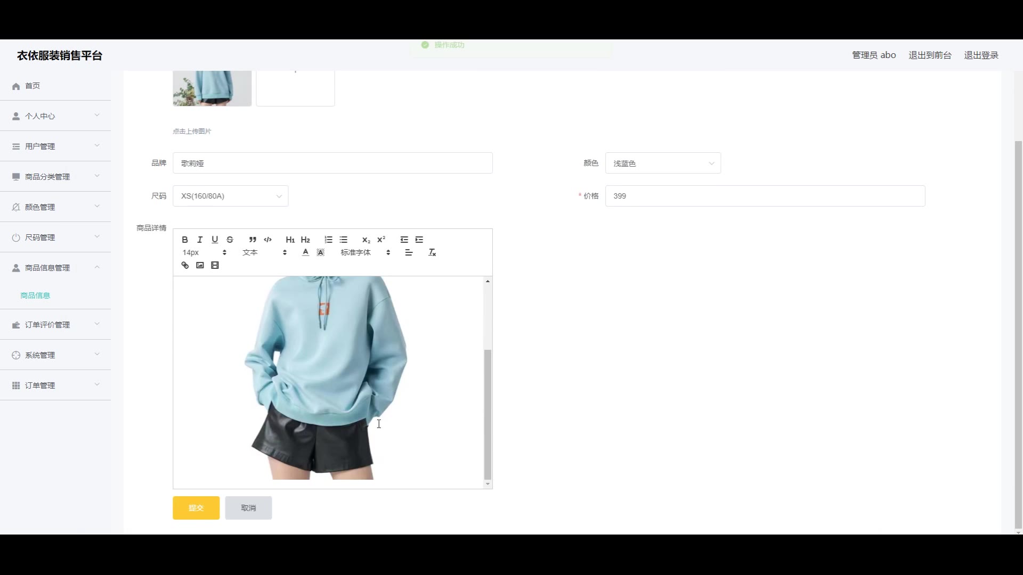Click the hoodie image inside the editor

(326, 377)
